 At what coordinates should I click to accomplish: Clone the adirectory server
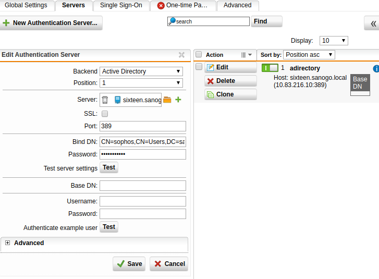[230, 94]
